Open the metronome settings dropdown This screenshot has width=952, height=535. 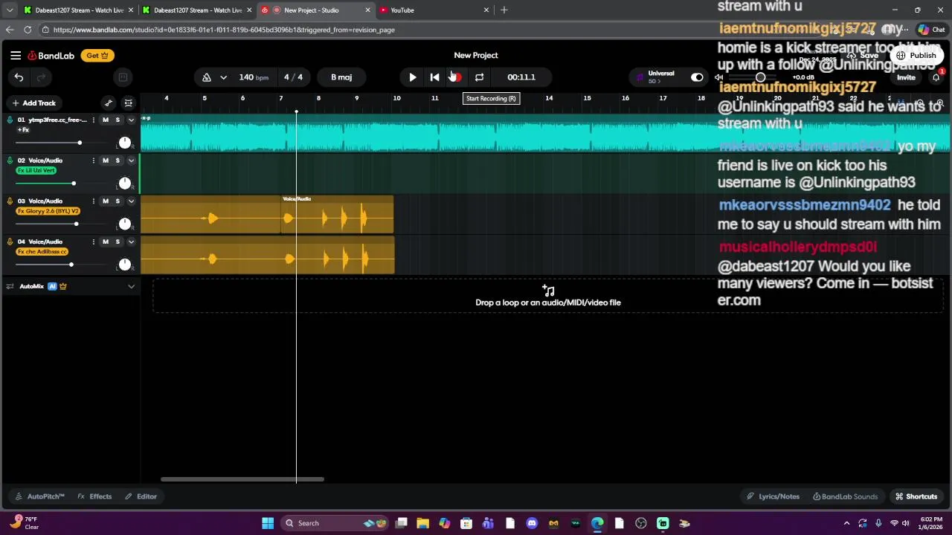tap(223, 77)
